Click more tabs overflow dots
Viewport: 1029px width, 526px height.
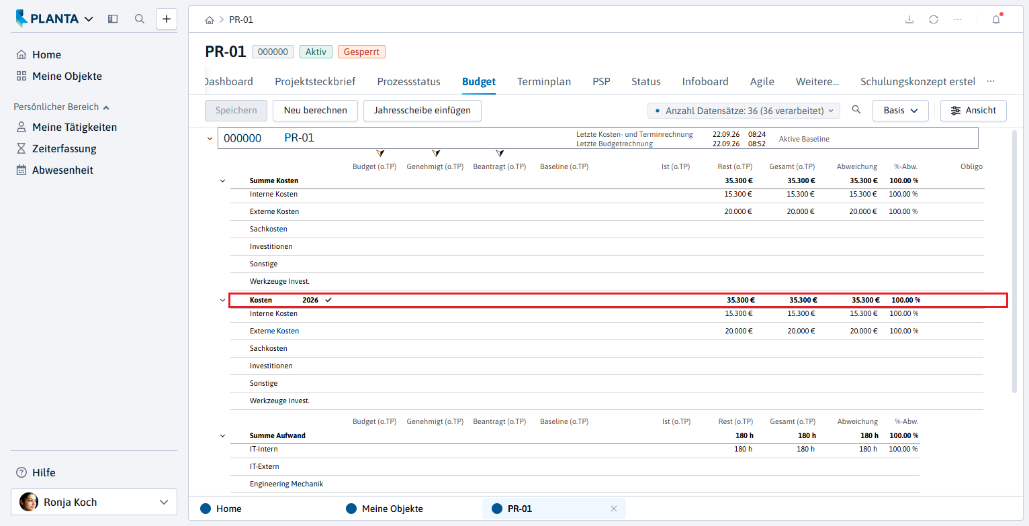point(990,81)
